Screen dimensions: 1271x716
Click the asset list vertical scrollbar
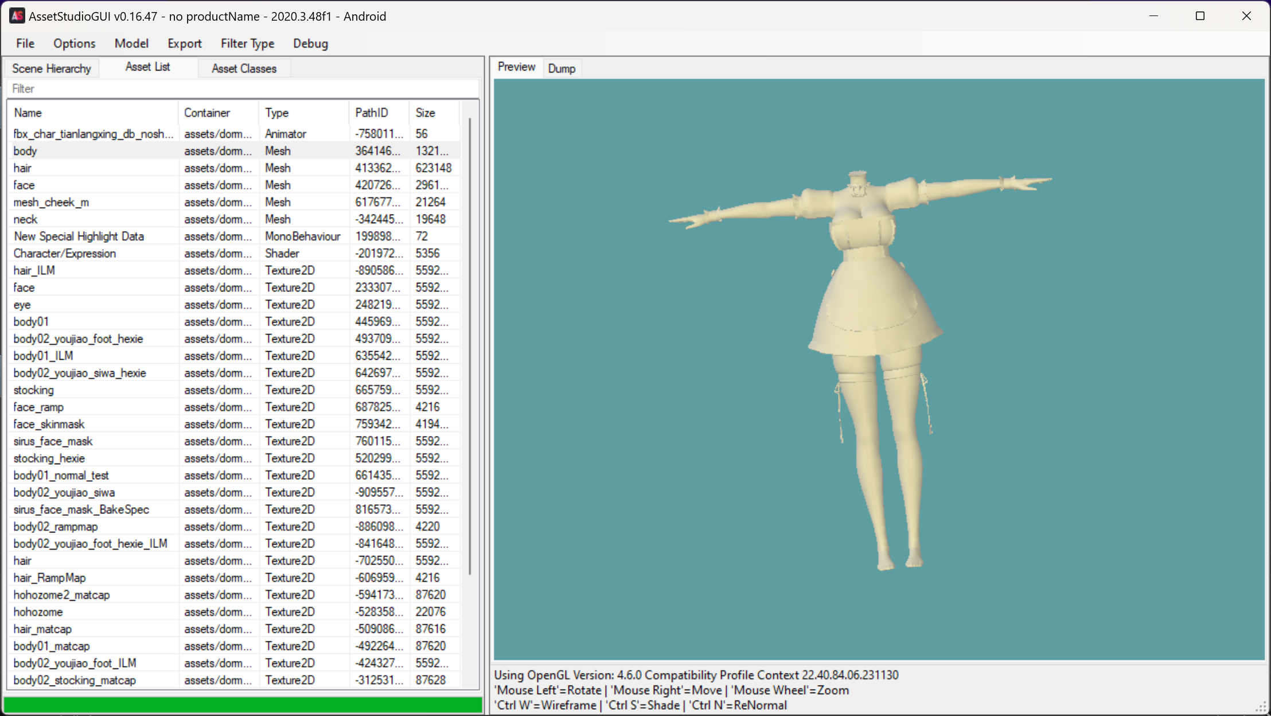coord(470,344)
